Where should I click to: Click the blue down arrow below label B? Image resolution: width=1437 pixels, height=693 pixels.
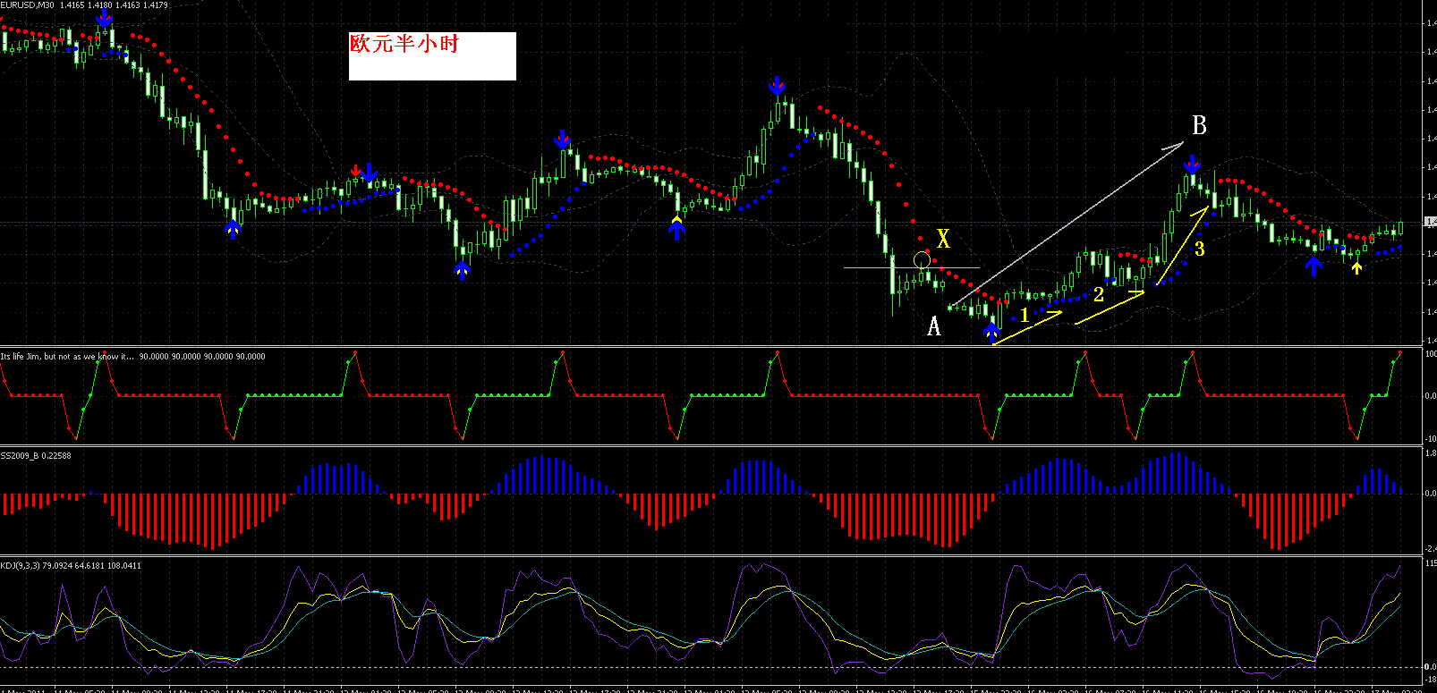[1192, 165]
